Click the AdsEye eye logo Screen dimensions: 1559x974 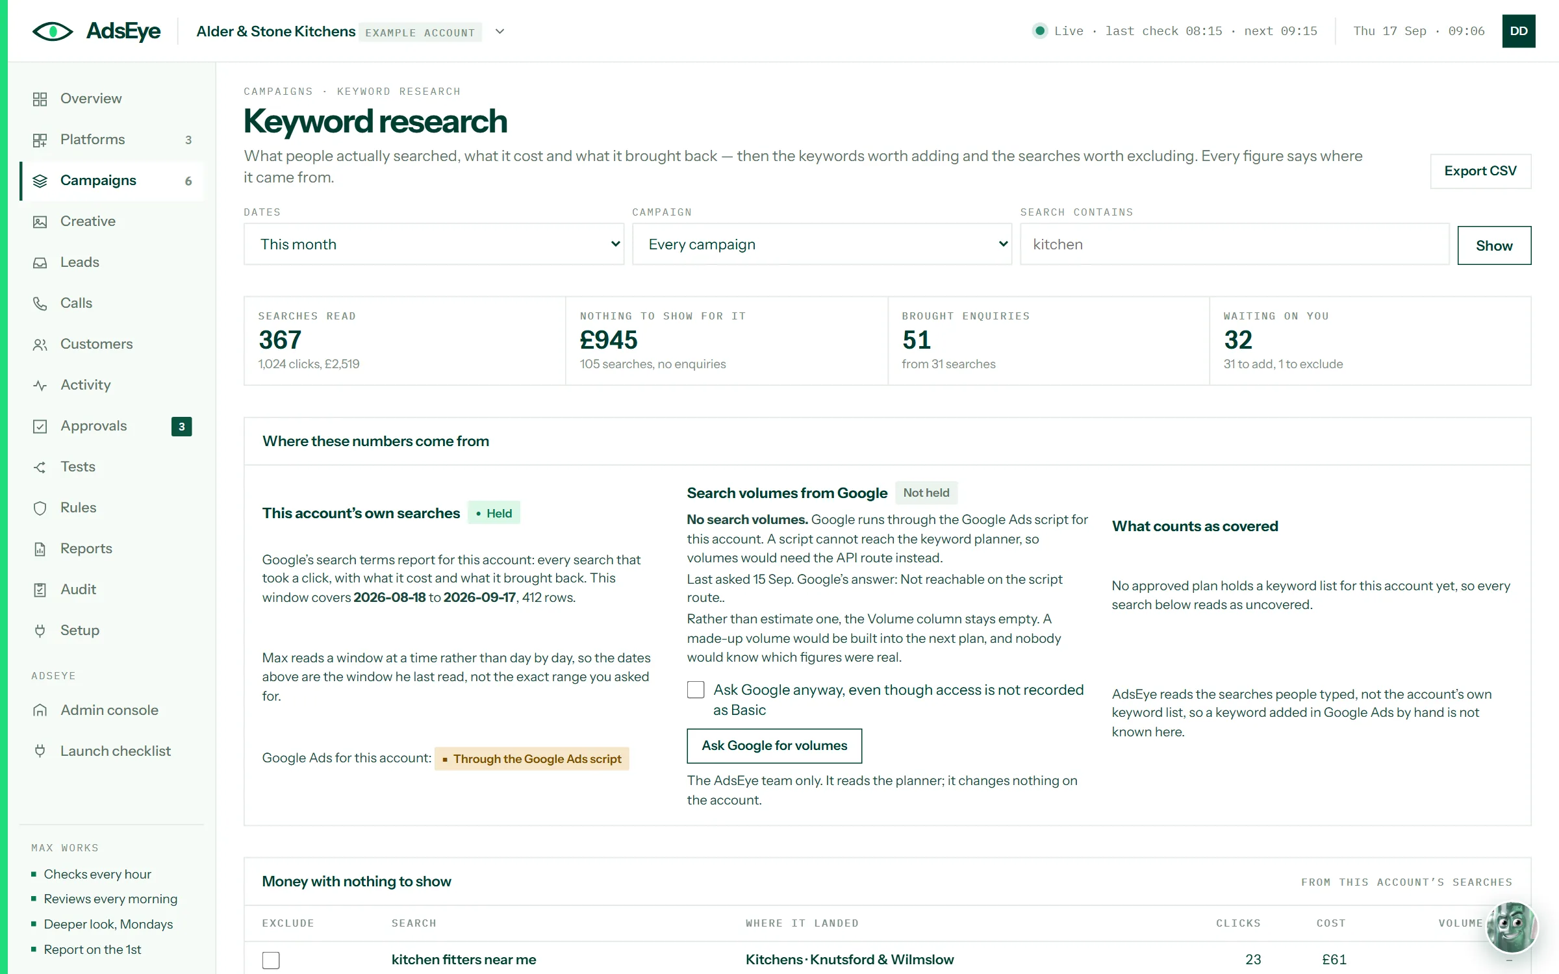[53, 31]
